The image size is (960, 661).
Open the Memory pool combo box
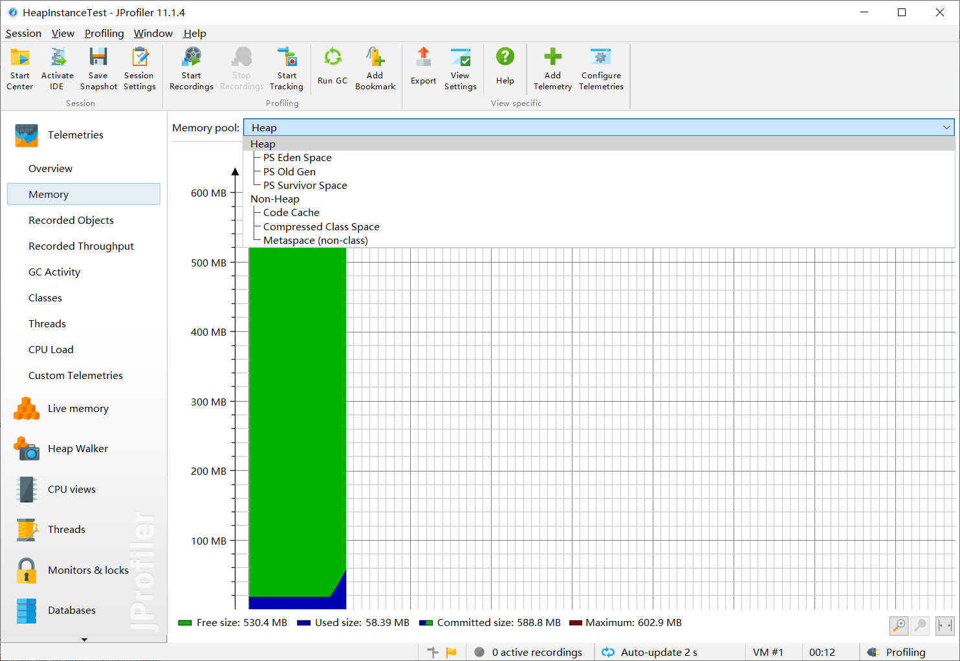click(599, 127)
